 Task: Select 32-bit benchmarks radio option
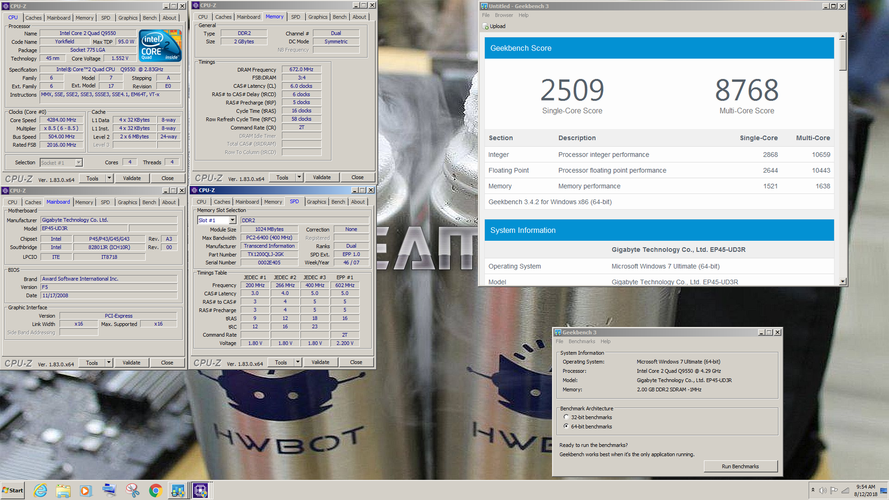(x=566, y=417)
